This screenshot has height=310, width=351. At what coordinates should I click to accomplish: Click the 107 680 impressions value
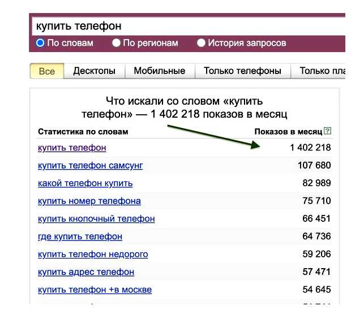(x=314, y=165)
